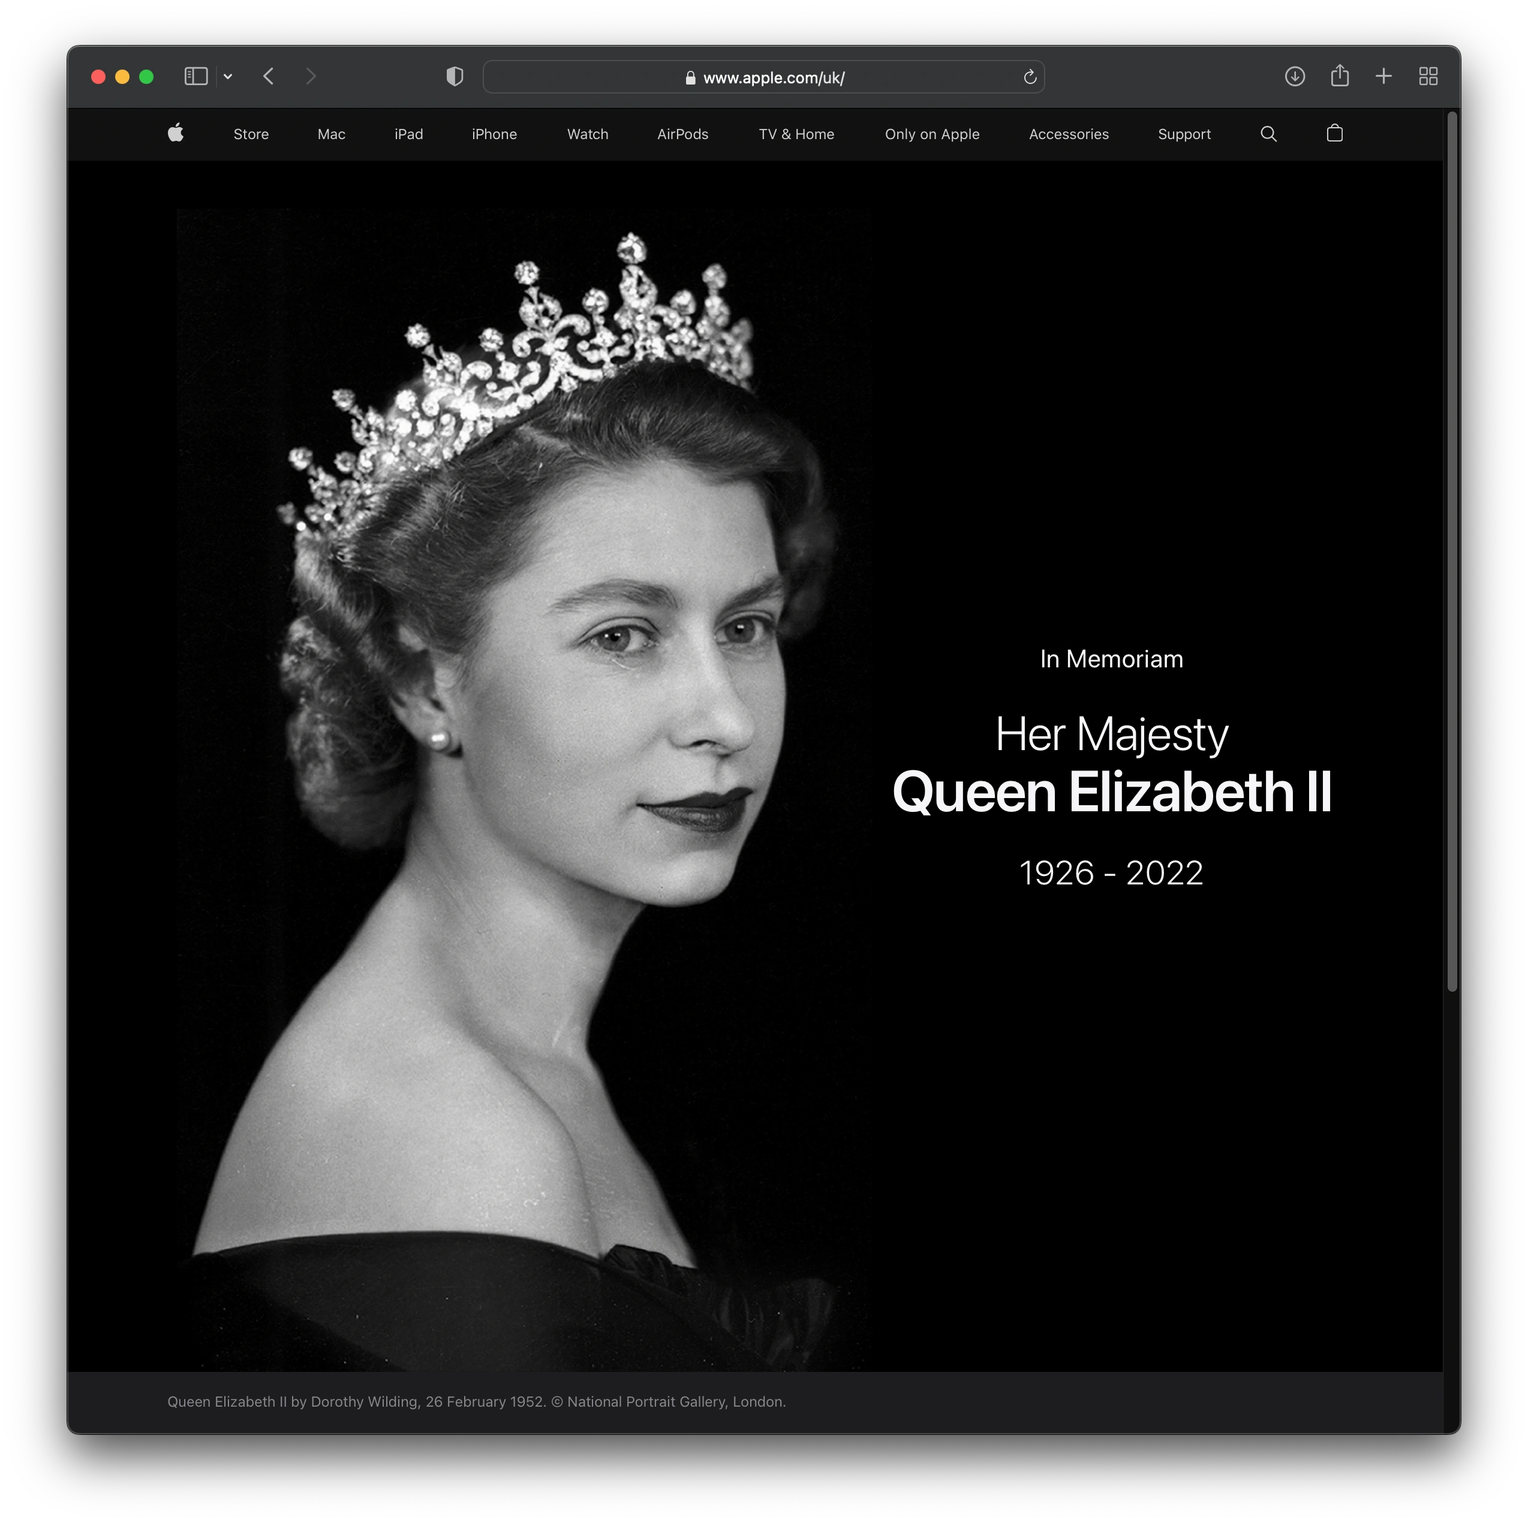Show downloads using the download icon
This screenshot has height=1523, width=1528.
pyautogui.click(x=1294, y=77)
